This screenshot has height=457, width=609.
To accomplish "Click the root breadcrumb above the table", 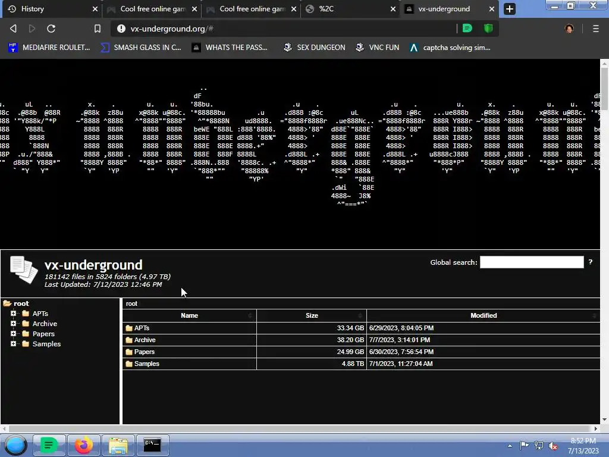I will pyautogui.click(x=131, y=303).
